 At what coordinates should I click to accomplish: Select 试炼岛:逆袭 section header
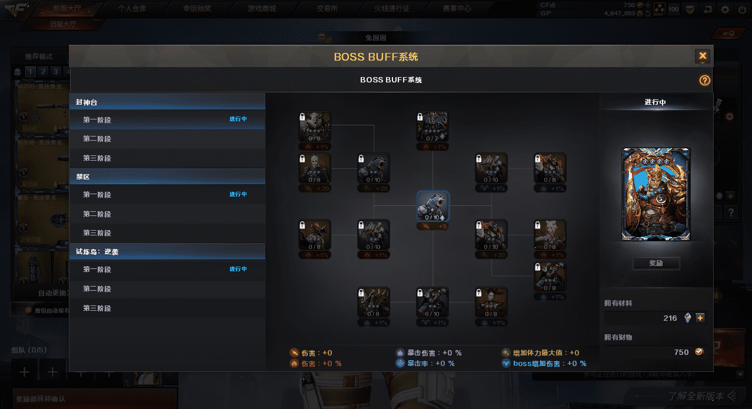167,251
